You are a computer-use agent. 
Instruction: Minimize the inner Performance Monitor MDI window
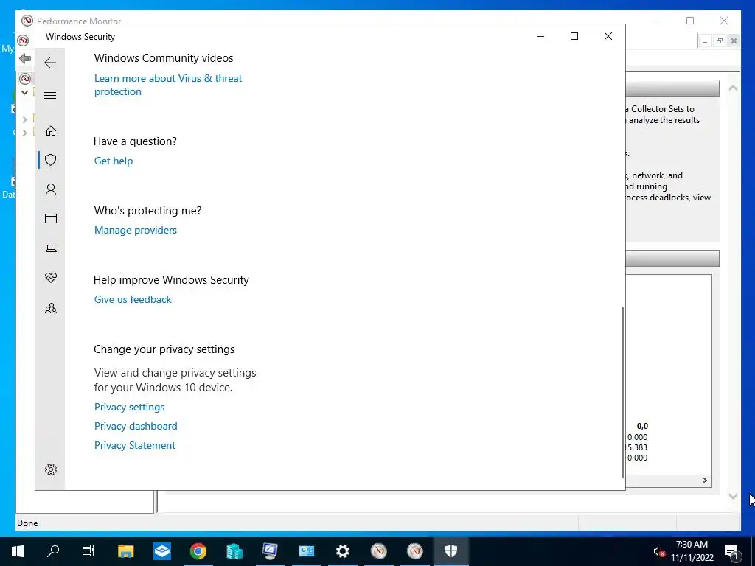click(x=705, y=41)
